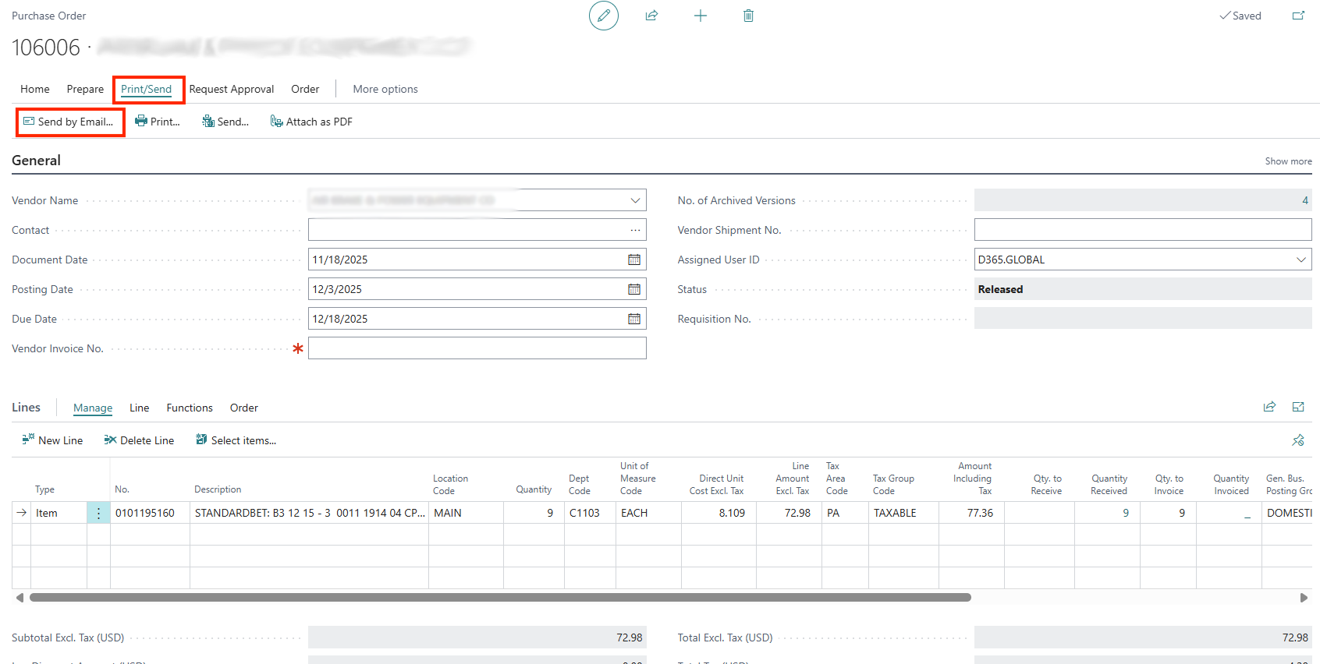Switch to the Request Approval tab
This screenshot has width=1320, height=664.
(x=232, y=89)
